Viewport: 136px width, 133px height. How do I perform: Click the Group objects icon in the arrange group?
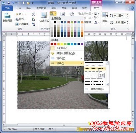[96, 18]
